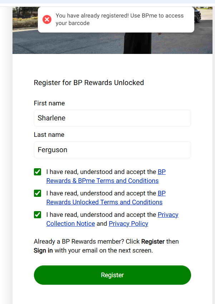Click the already registered notification message

(120, 19)
